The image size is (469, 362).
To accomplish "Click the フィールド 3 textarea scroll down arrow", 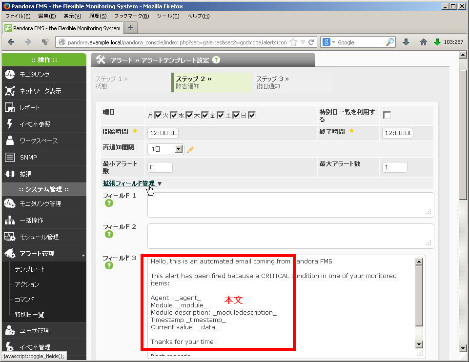I will [x=419, y=344].
